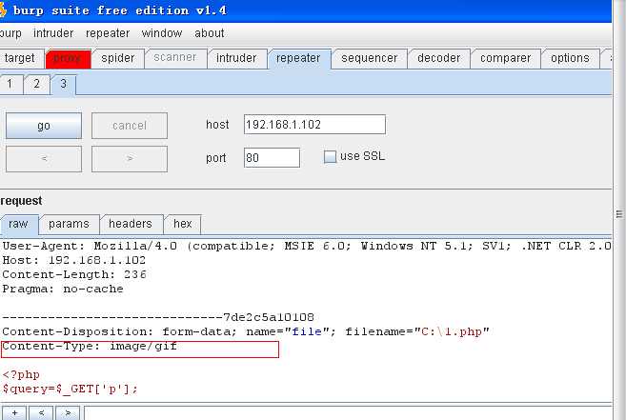This screenshot has width=626, height=420.
Task: Go to previous request in history
Action: tap(44, 159)
